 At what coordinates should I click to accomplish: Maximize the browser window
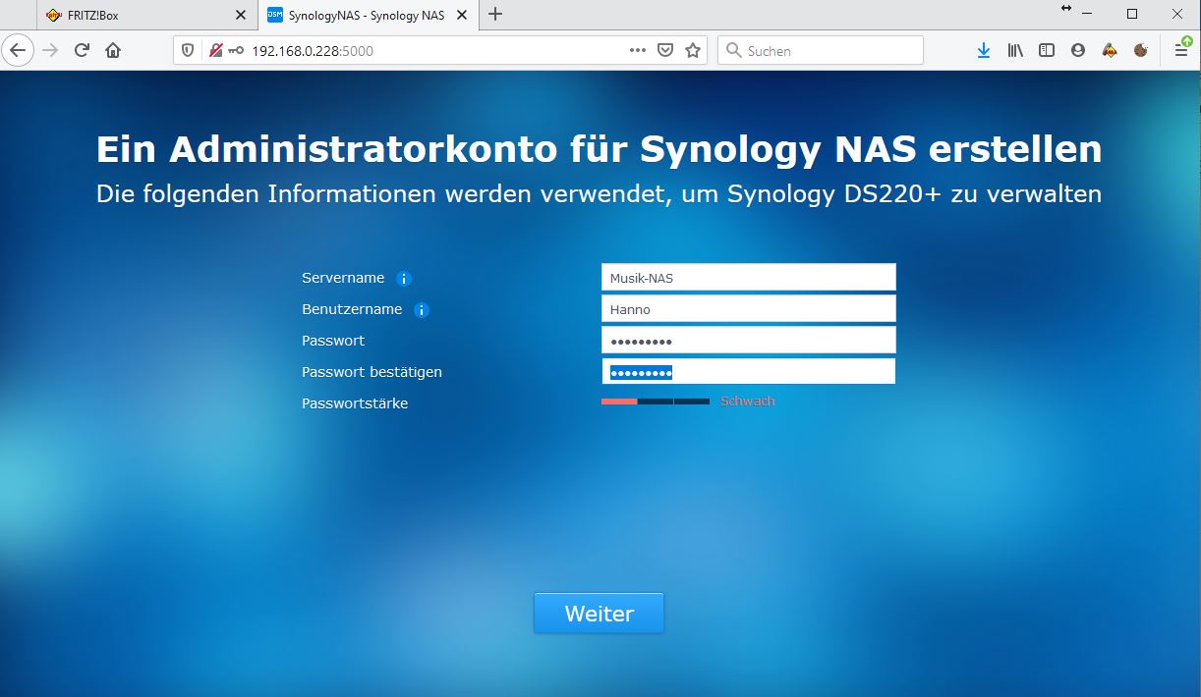[1132, 14]
